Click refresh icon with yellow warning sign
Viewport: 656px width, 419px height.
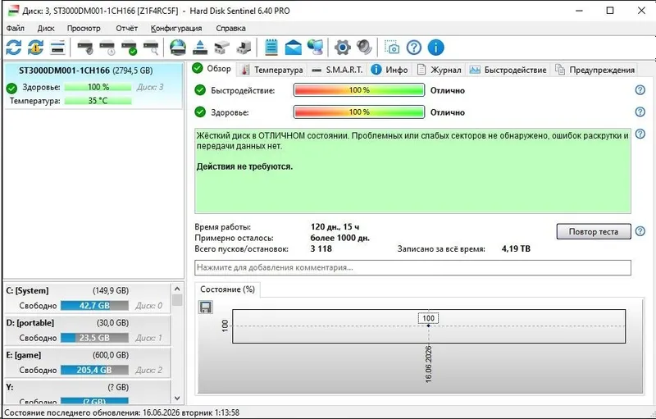point(35,48)
